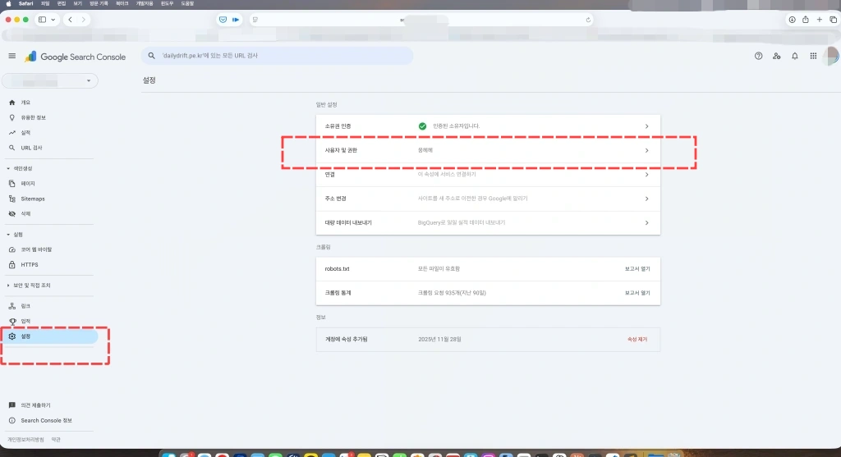The image size is (841, 457).
Task: Go to Sitemaps in the sidebar
Action: pos(33,199)
